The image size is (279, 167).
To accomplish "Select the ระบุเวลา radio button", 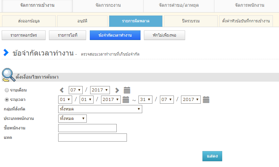I will [7, 100].
